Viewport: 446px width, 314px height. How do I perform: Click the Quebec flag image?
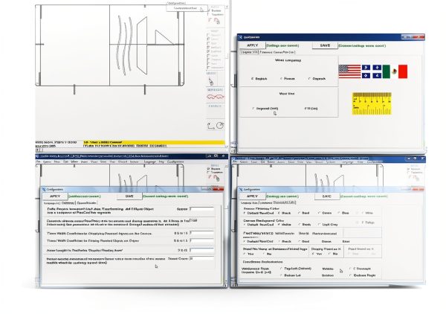click(372, 71)
